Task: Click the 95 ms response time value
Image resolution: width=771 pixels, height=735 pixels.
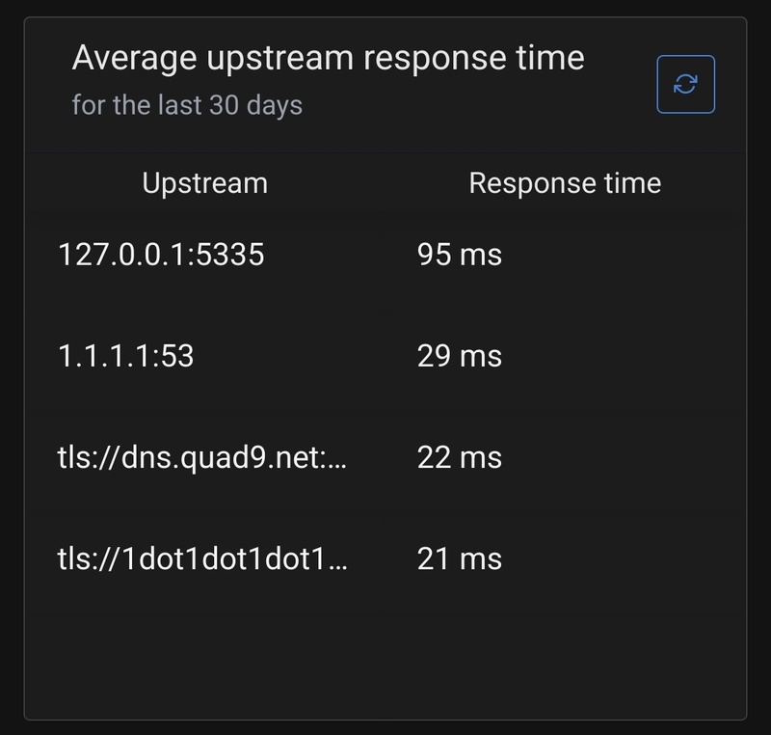Action: pos(459,255)
